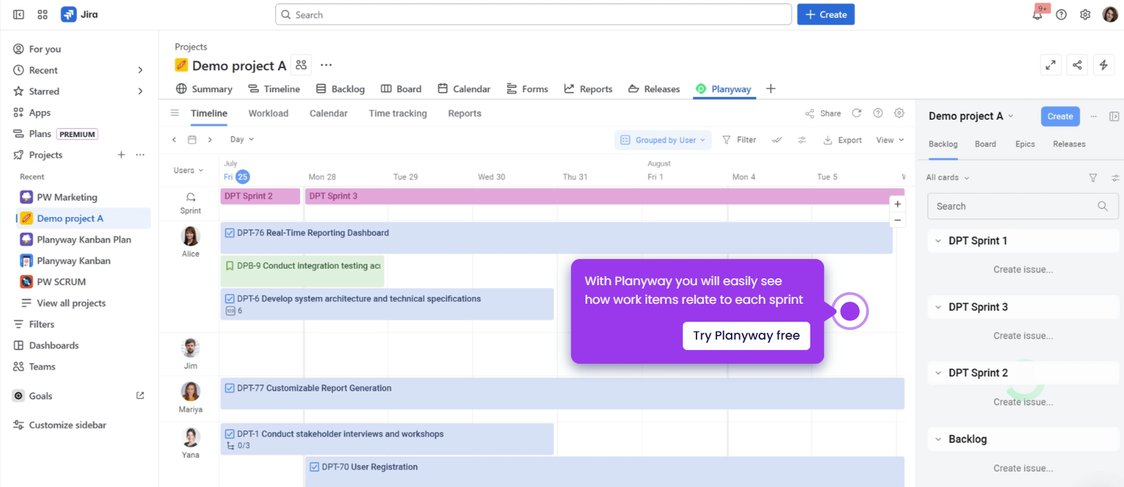Open the Planyway hamburger menu icon
Viewport: 1124px width, 487px height.
pyautogui.click(x=174, y=113)
